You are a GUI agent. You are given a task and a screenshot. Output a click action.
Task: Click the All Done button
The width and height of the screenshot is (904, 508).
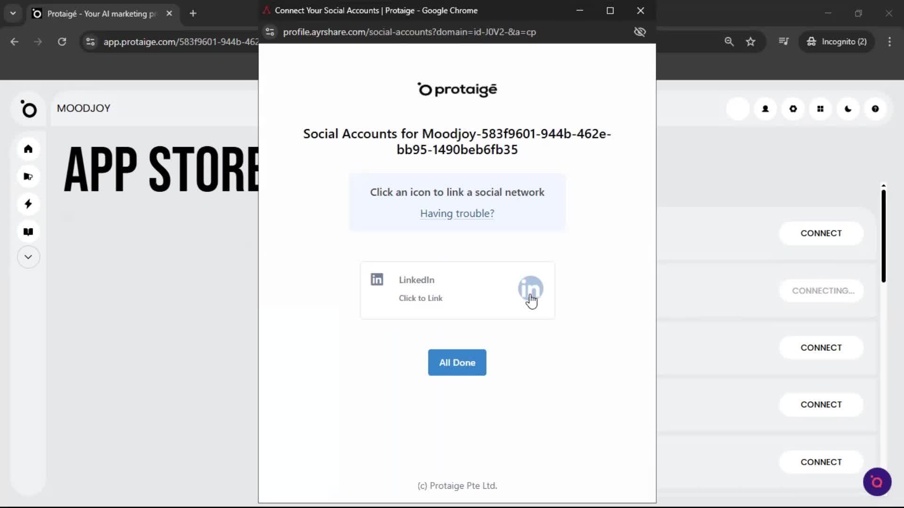[457, 362]
